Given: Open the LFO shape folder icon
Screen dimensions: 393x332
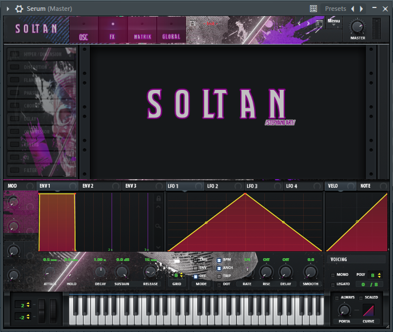Looking at the screenshot, I should 177,260.
